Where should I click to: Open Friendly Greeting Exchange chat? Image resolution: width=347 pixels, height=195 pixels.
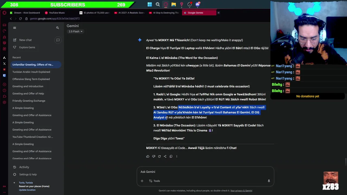[x=36, y=101]
